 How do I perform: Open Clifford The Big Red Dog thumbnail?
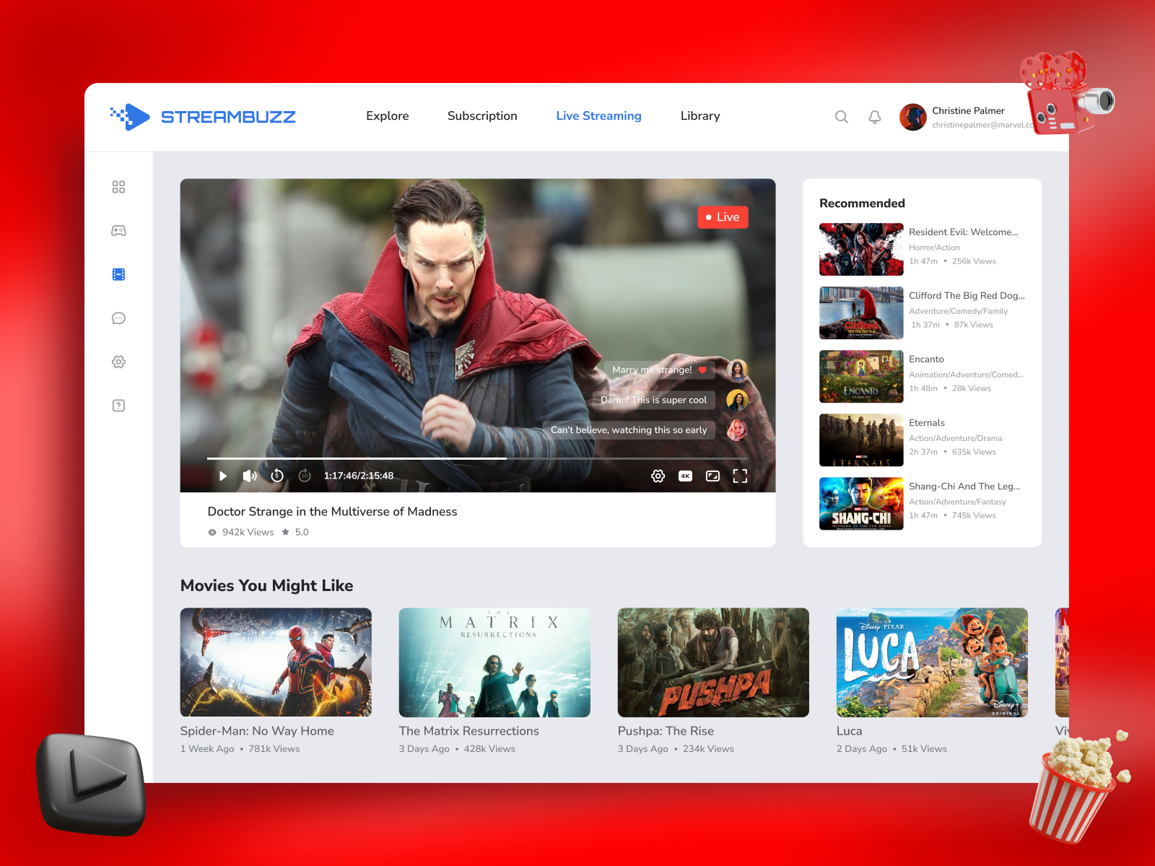pyautogui.click(x=861, y=312)
